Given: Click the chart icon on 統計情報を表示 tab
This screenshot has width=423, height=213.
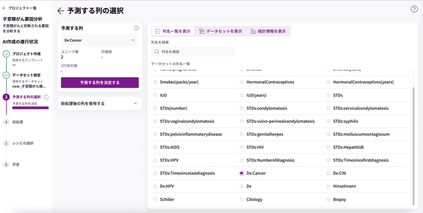Looking at the screenshot, I should pos(253,31).
